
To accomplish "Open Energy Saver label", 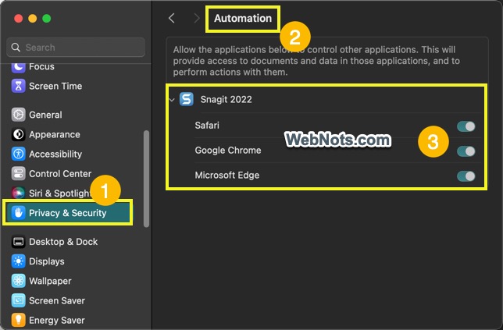I will point(57,320).
